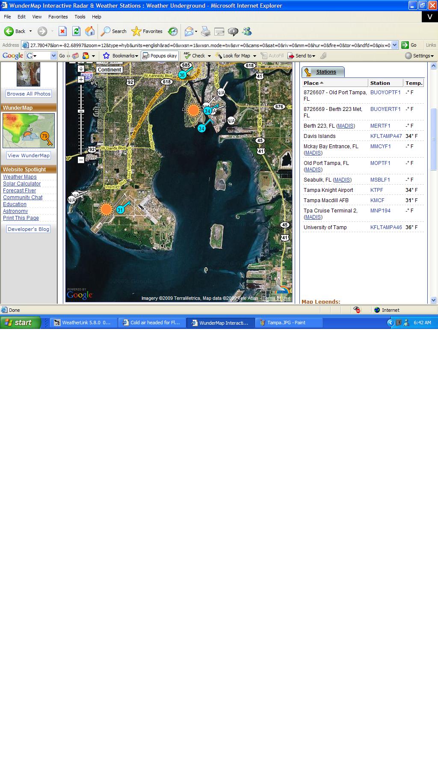
Task: Zoom out with map minus button
Action: coord(81,160)
